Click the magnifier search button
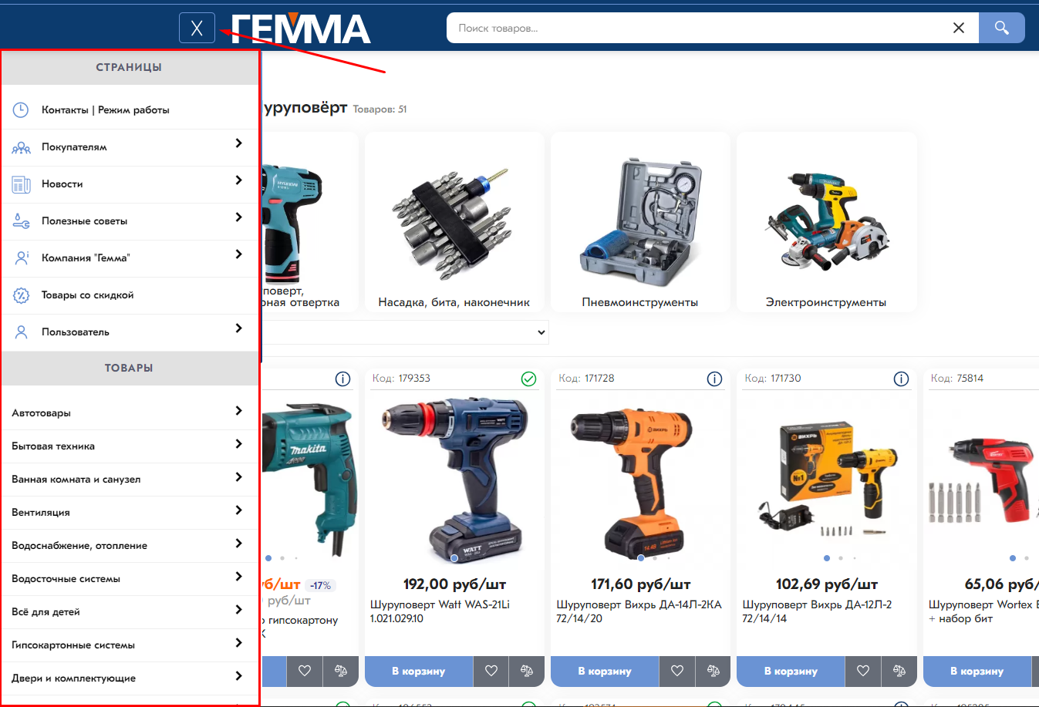The image size is (1039, 707). pos(1001,28)
